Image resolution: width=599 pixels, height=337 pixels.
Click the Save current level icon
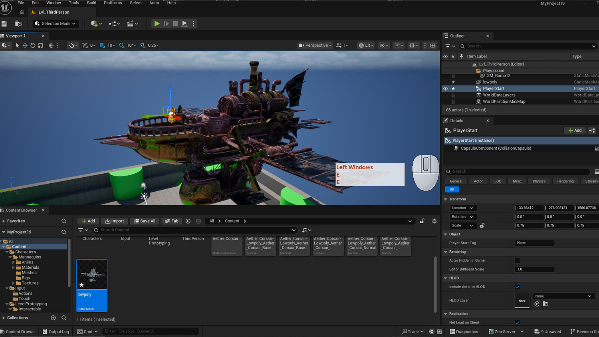coord(4,24)
